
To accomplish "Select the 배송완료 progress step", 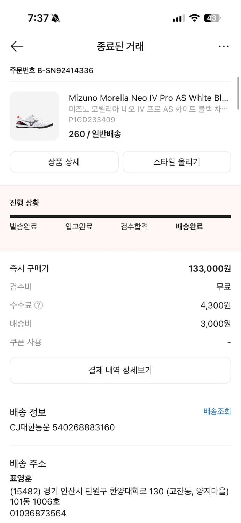I will coord(189,227).
